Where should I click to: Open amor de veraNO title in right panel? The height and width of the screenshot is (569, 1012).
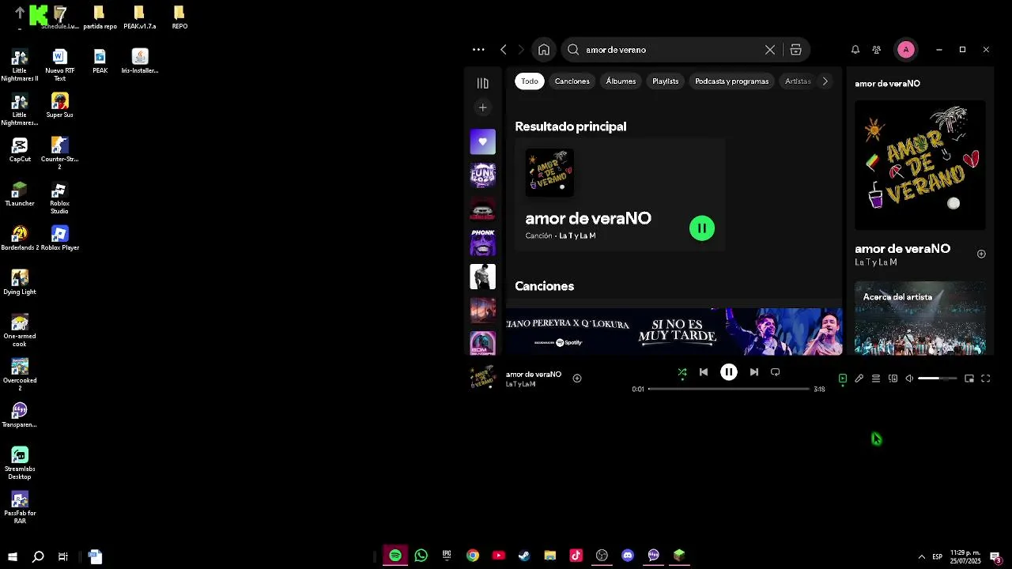(902, 249)
